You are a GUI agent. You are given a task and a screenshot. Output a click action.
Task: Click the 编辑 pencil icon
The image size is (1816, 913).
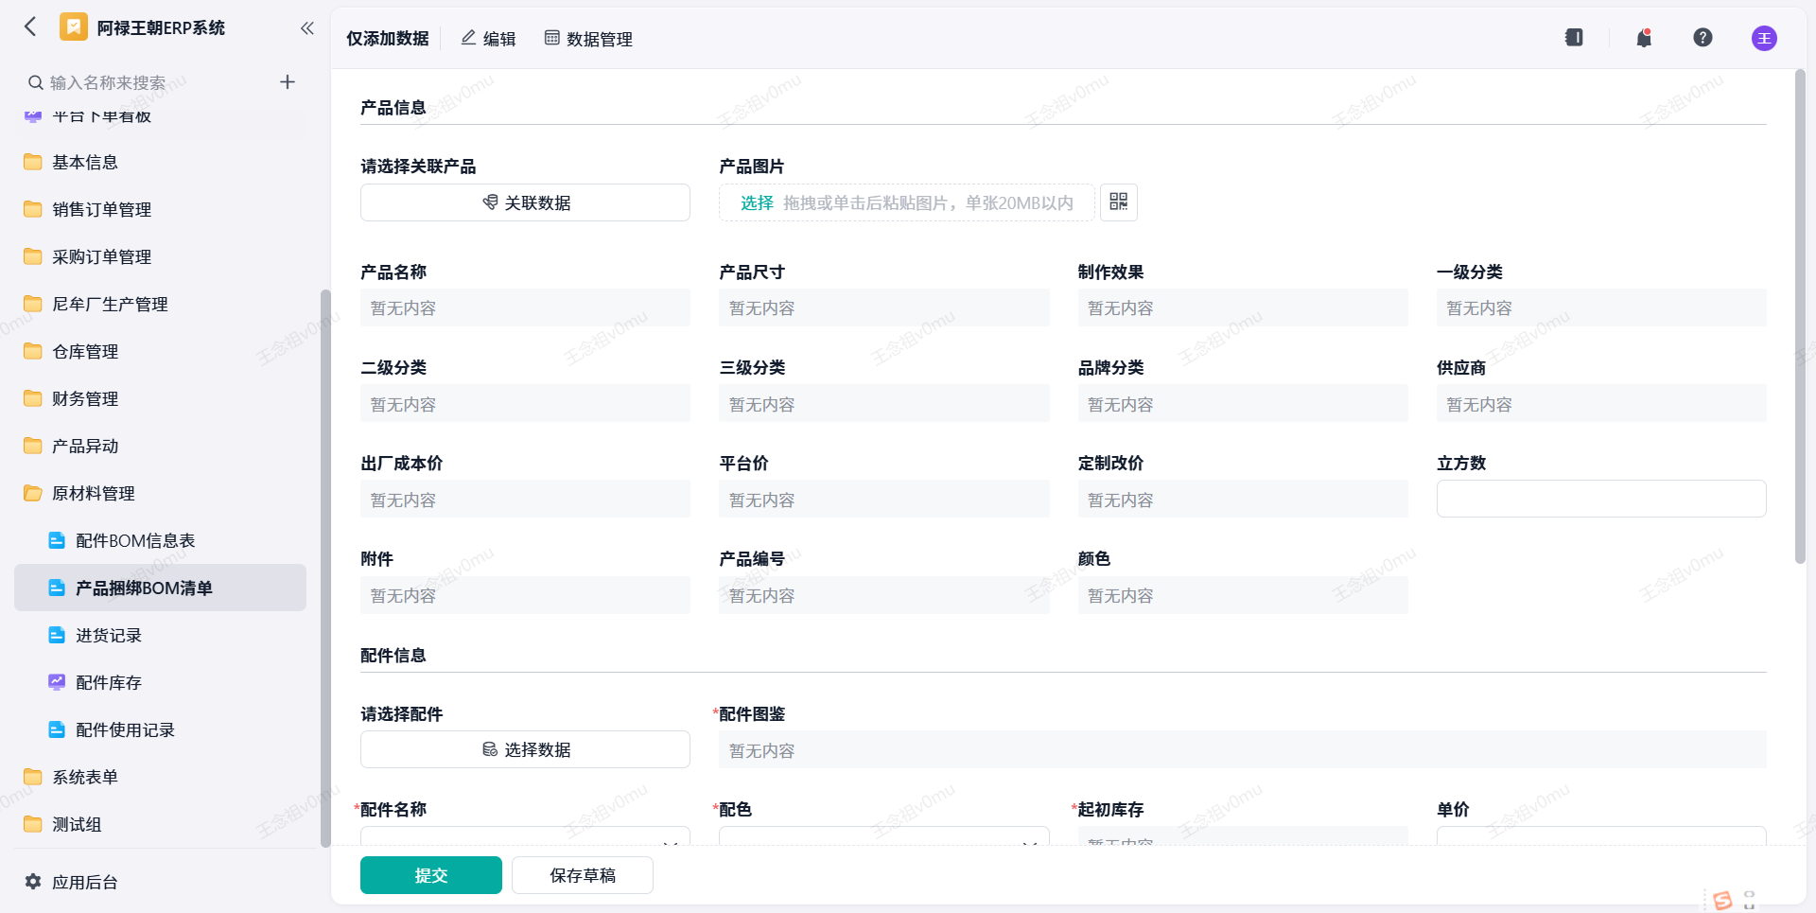(x=468, y=38)
